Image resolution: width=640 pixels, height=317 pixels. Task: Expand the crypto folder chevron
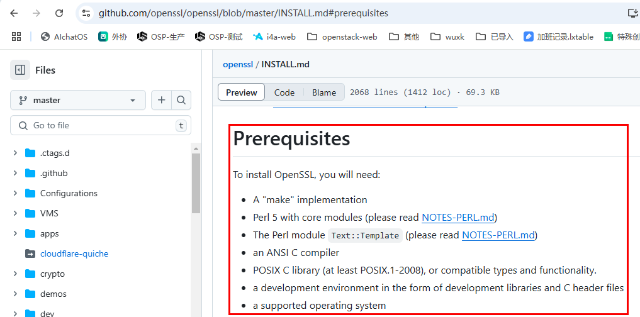15,274
